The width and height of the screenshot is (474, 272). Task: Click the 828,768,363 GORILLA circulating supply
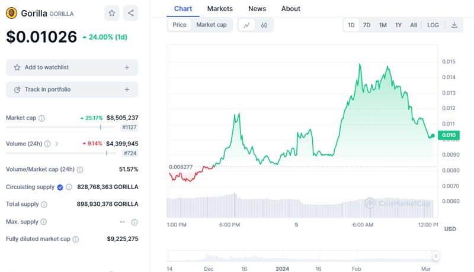coord(108,187)
